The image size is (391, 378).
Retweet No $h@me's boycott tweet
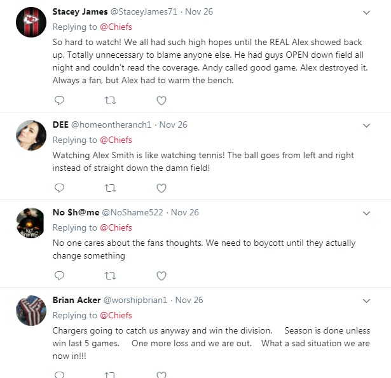(110, 276)
